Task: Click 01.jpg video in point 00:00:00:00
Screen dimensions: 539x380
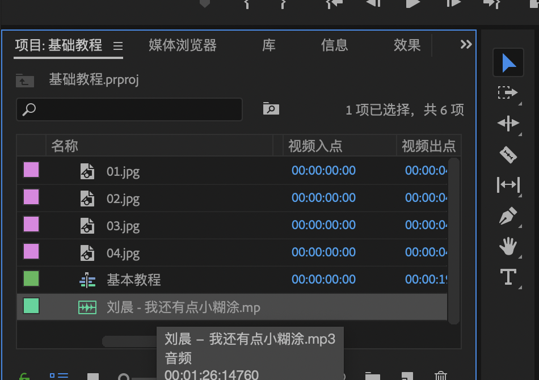Action: pos(323,170)
